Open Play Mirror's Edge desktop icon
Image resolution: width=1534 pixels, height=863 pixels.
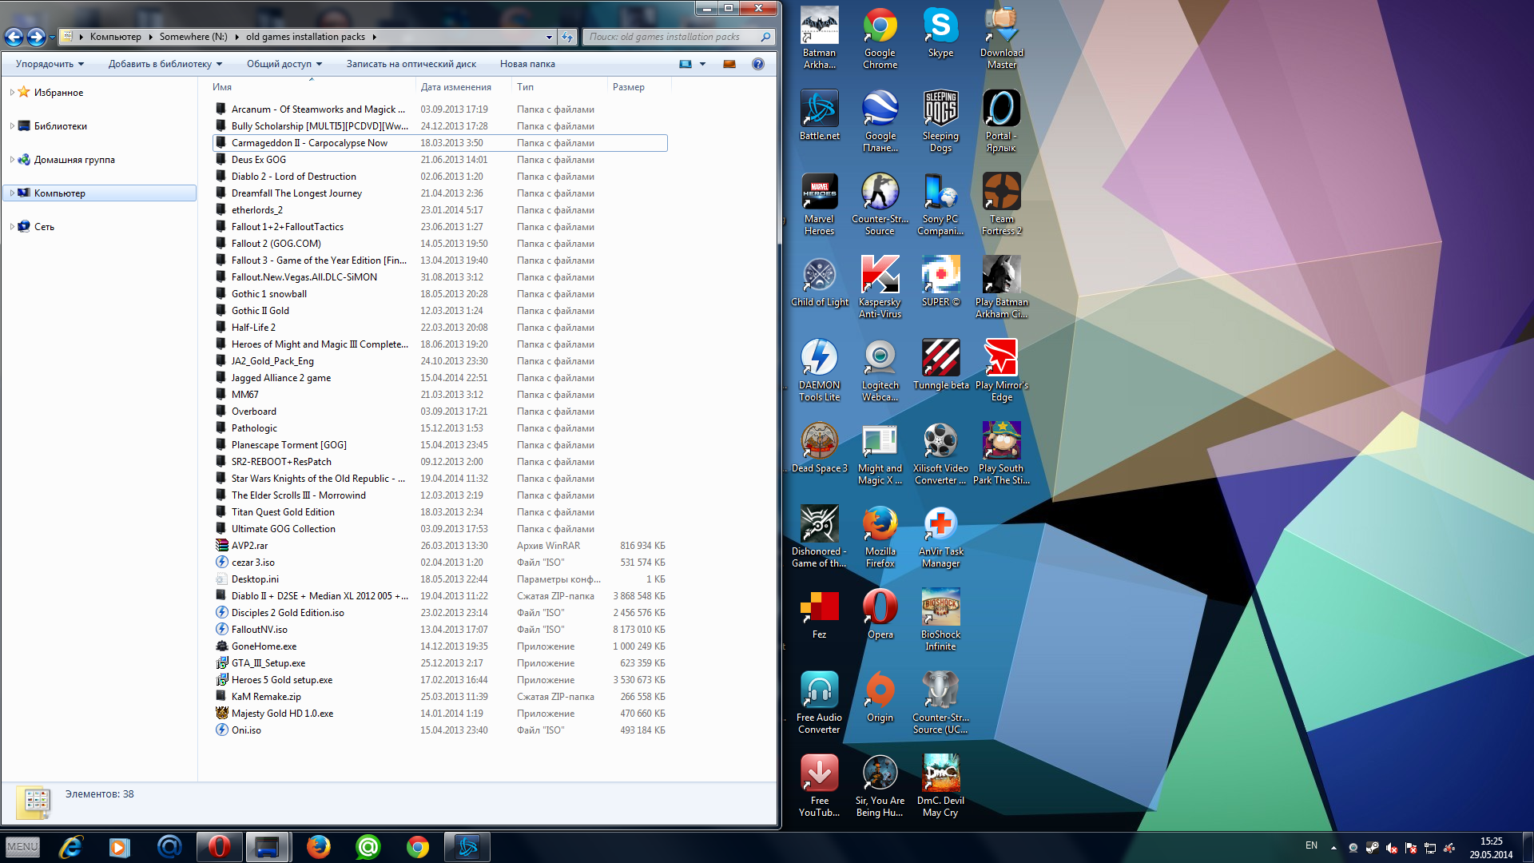pyautogui.click(x=1001, y=370)
